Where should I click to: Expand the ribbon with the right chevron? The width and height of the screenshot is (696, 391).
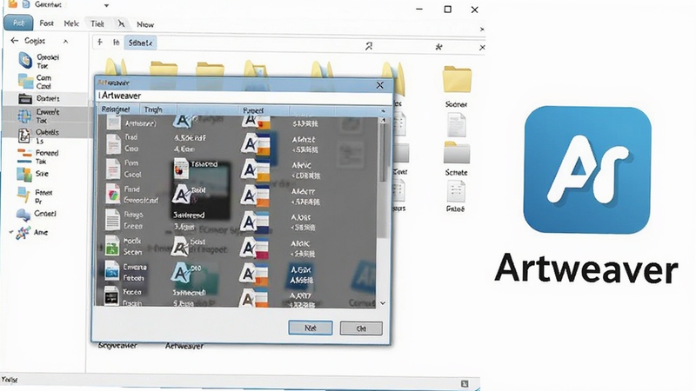(x=482, y=30)
